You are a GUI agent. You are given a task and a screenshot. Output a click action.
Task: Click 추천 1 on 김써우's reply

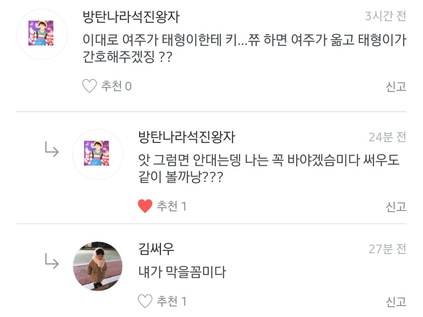(172, 301)
